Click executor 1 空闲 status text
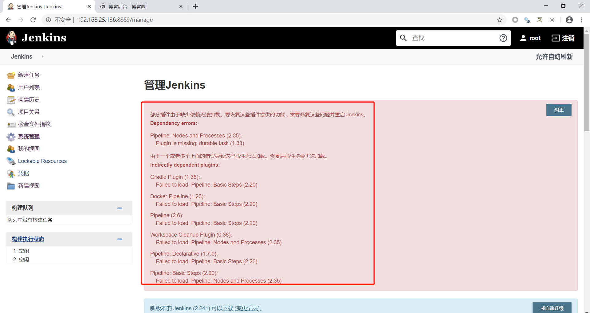This screenshot has height=313, width=590. (24, 251)
